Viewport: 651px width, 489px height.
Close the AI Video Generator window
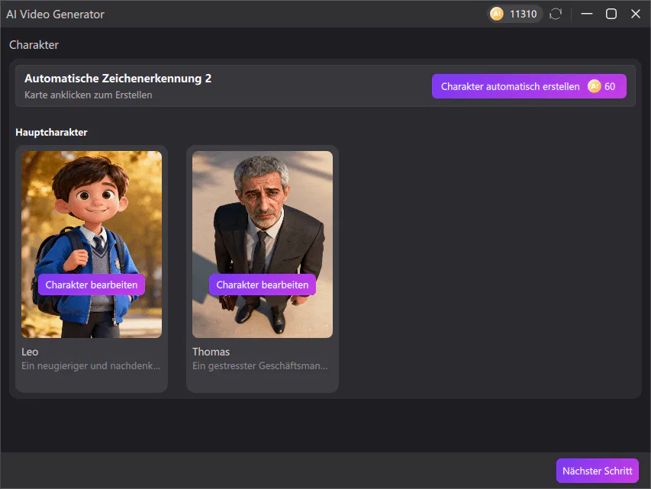click(x=635, y=14)
